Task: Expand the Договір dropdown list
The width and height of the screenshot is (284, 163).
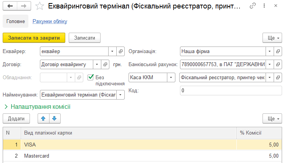Action: pos(97,65)
